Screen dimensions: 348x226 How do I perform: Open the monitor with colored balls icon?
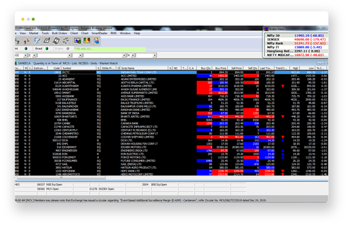point(77,41)
